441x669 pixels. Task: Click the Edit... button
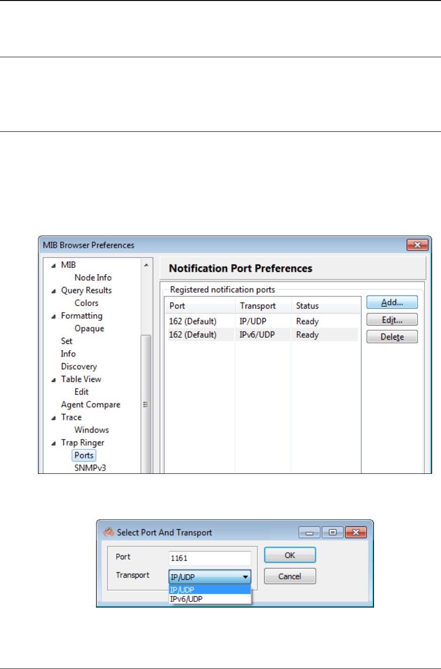pyautogui.click(x=392, y=319)
